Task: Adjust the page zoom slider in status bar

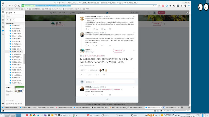Action: click(x=179, y=111)
